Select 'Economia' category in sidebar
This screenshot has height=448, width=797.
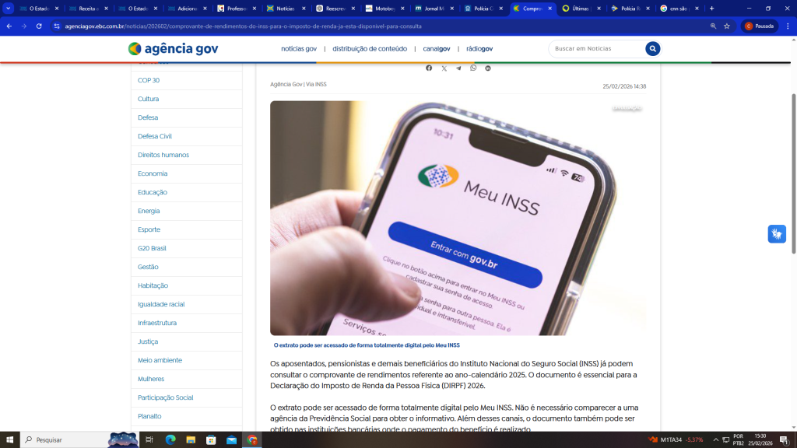coord(153,173)
